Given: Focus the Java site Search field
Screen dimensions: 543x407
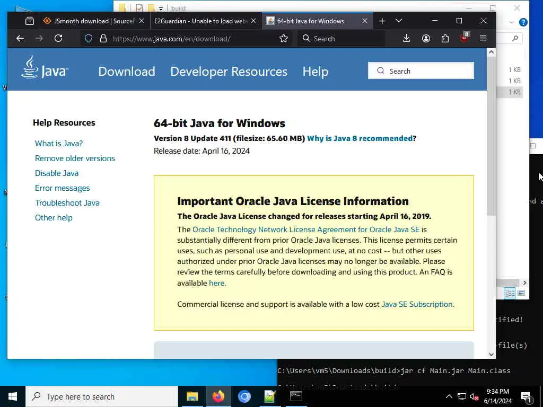Looking at the screenshot, I should 421,70.
